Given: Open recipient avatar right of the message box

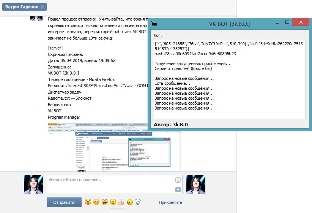Looking at the screenshot, I should (x=196, y=184).
